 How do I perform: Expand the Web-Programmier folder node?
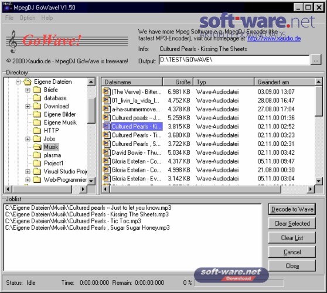point(28,180)
